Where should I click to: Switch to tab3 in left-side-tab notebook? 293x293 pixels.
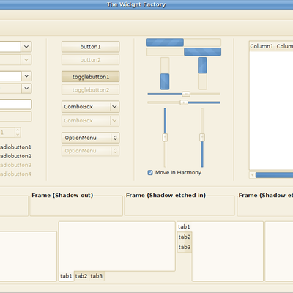click(185, 247)
